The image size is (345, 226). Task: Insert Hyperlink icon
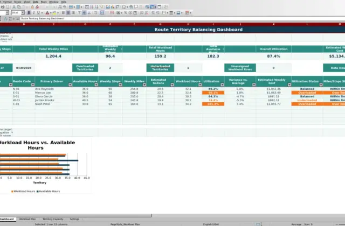pyautogui.click(x=131, y=7)
